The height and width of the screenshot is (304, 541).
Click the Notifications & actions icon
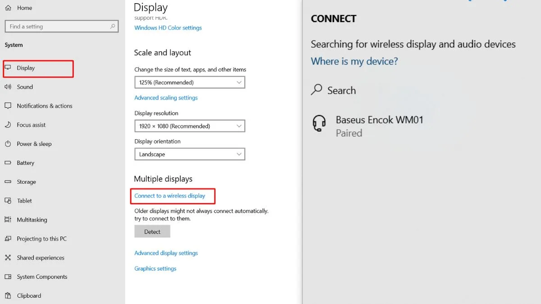point(8,106)
